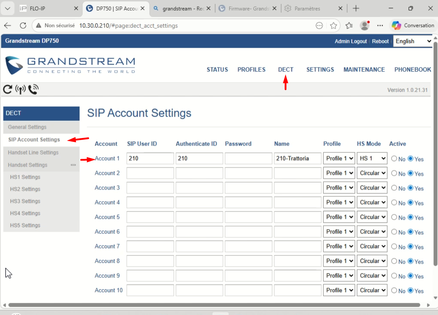The height and width of the screenshot is (315, 438).
Task: Open General Settings in DECT sidebar
Action: (41, 127)
